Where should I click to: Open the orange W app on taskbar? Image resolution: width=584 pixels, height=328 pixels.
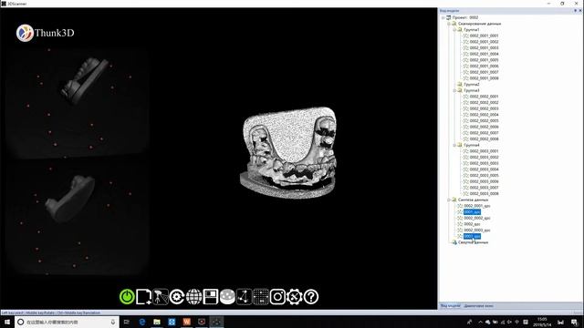[x=186, y=322]
